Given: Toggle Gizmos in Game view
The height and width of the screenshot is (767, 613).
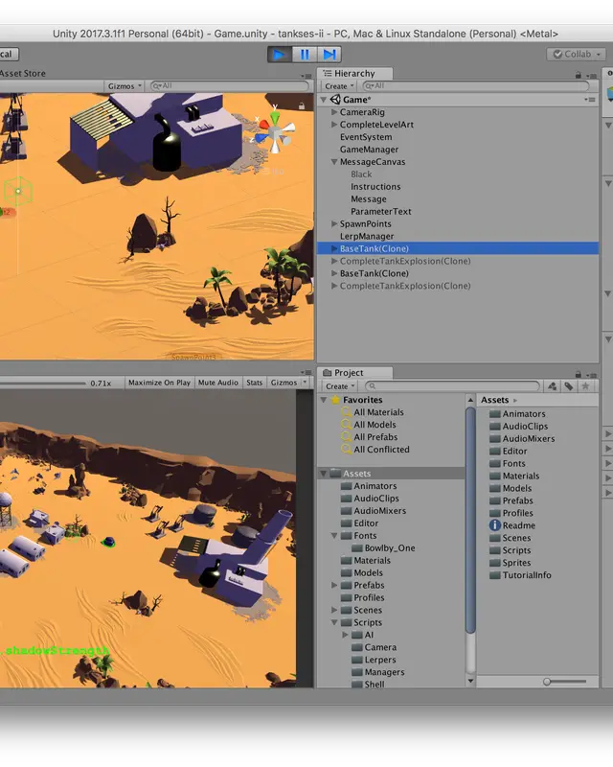Looking at the screenshot, I should pyautogui.click(x=284, y=383).
